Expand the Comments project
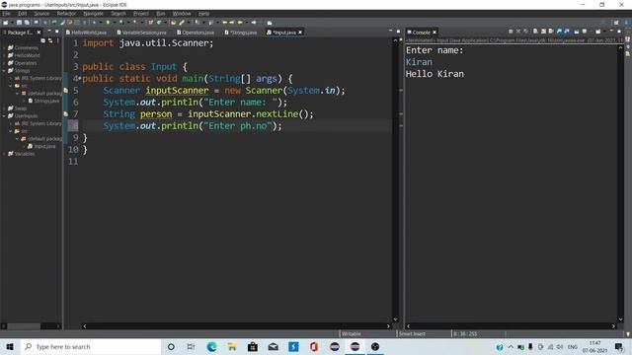This screenshot has height=355, width=632. tap(4, 48)
